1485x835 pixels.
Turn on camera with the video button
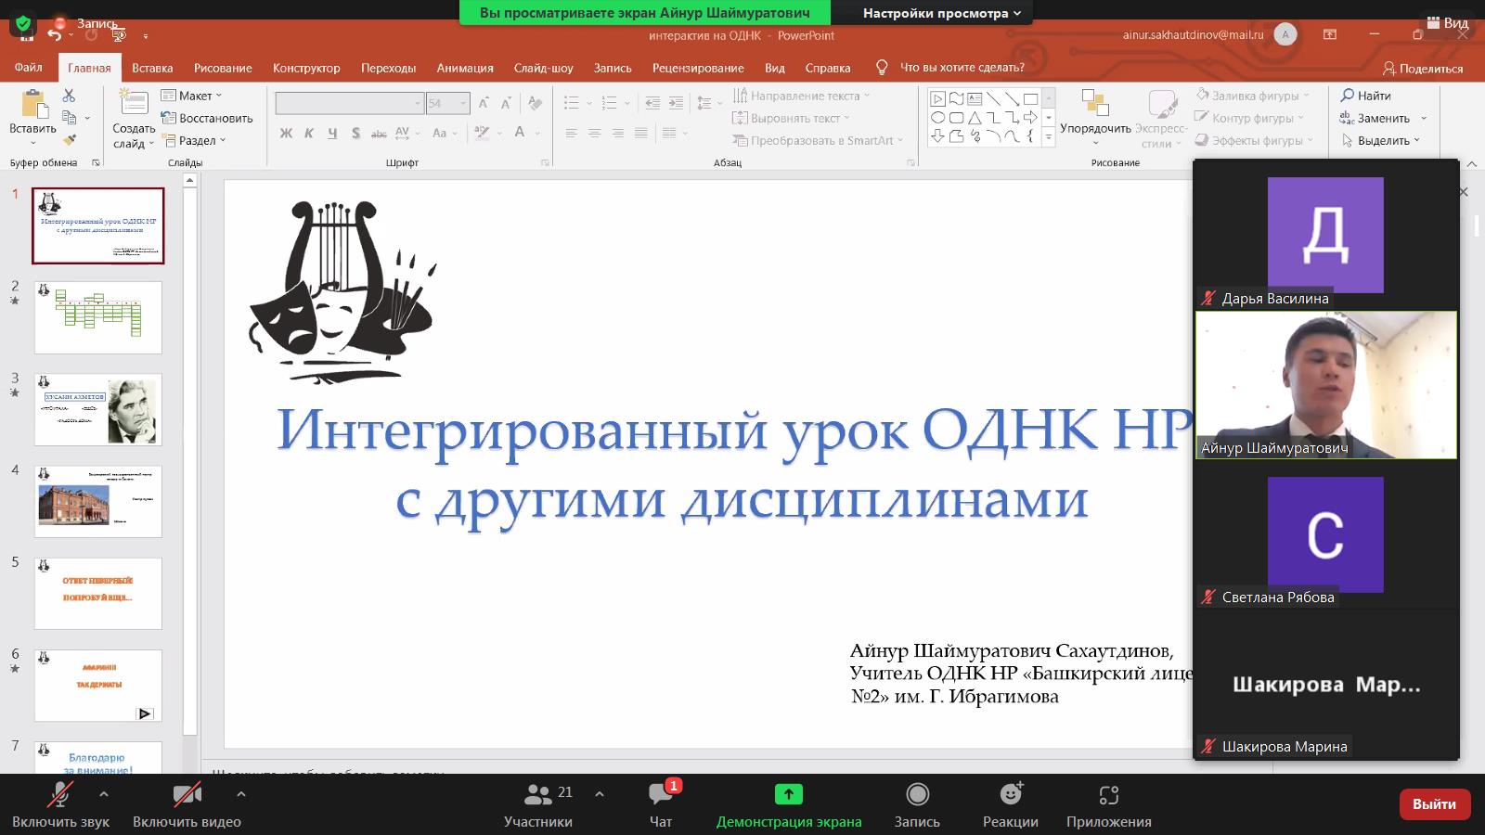[187, 795]
